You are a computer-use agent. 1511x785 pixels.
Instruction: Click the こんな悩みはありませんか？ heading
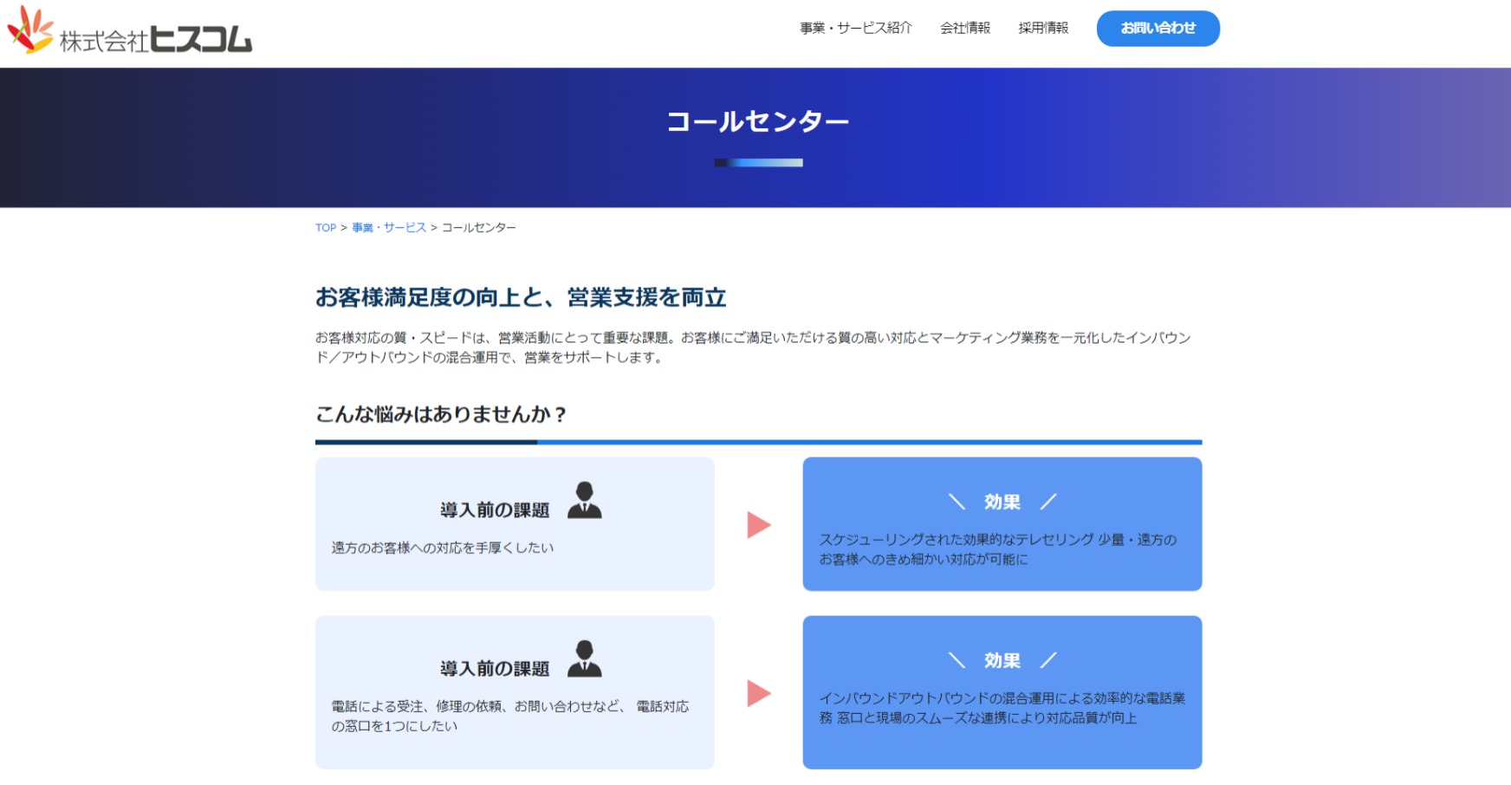tap(440, 415)
